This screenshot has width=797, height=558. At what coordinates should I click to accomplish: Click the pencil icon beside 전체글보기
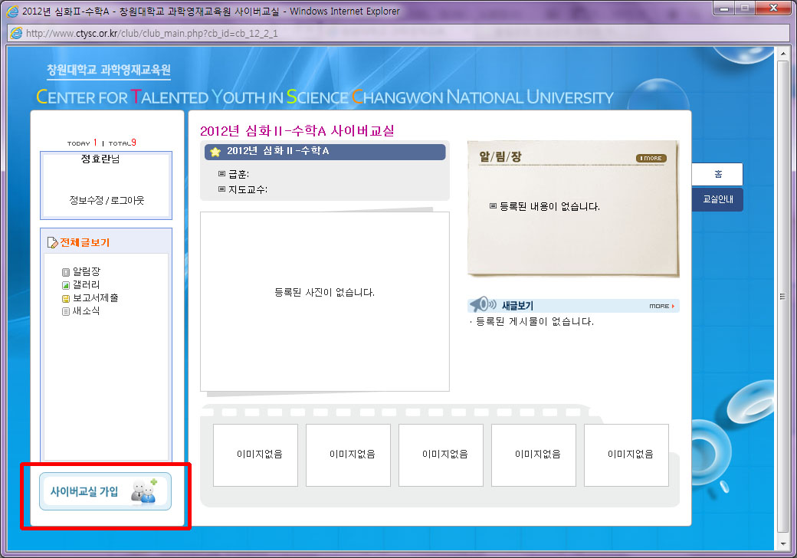tap(52, 243)
